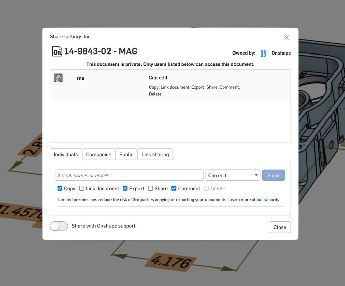Disable the Export permission

[124, 188]
